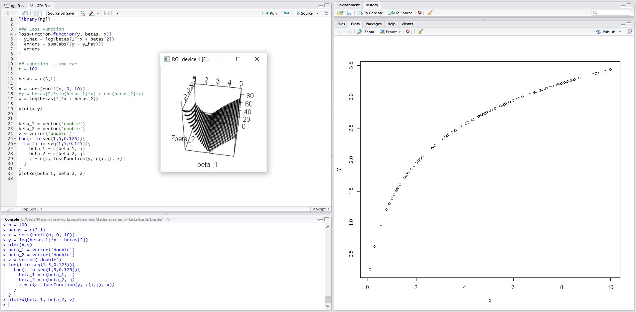Open the R Script file type selector

click(321, 209)
